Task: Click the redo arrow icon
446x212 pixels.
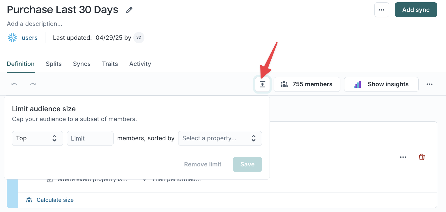Action: (x=33, y=84)
